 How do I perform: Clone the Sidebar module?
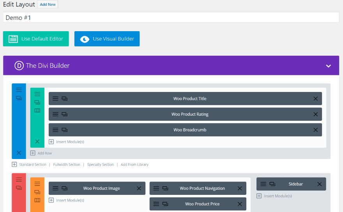(x=272, y=184)
